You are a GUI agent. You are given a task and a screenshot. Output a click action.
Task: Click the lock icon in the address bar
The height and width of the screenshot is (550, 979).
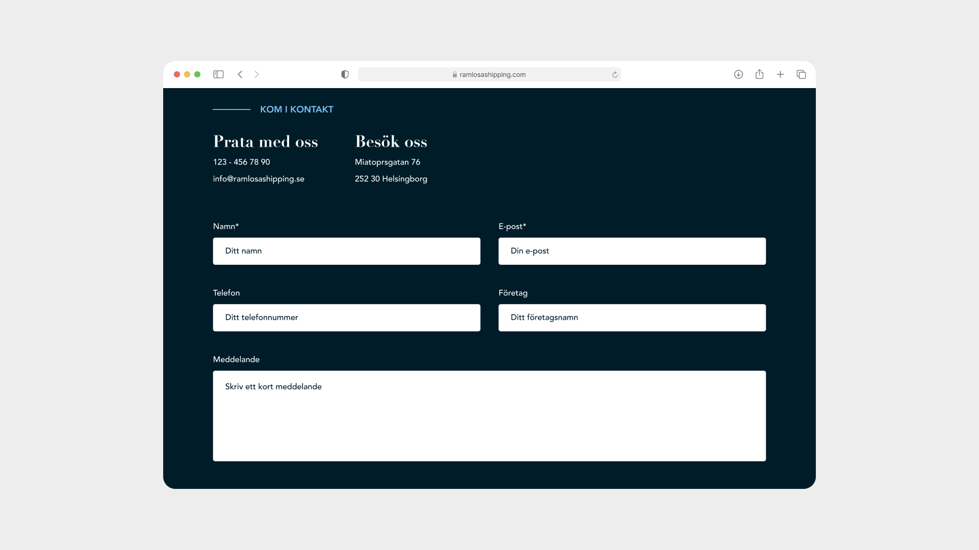pos(454,74)
